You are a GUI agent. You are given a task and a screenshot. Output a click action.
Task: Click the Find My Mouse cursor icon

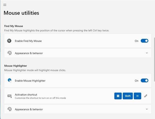tap(9, 41)
